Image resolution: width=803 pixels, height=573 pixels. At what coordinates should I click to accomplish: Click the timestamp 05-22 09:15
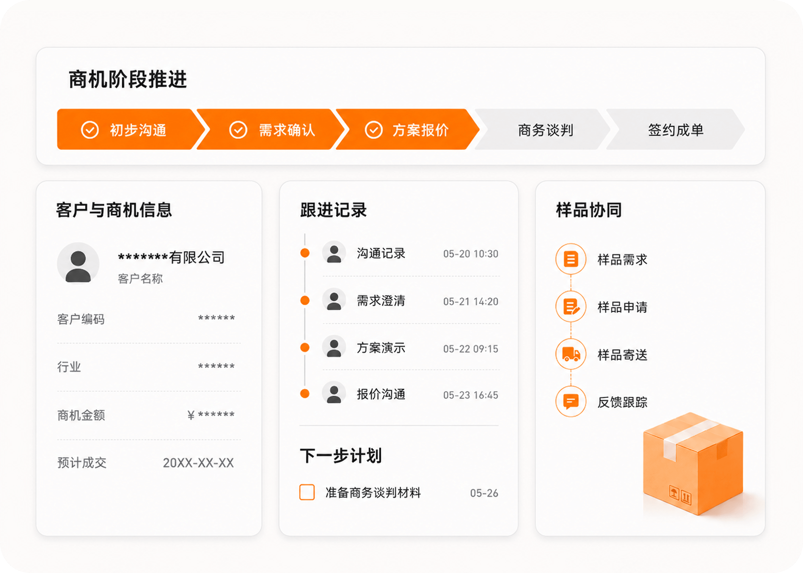(x=471, y=349)
